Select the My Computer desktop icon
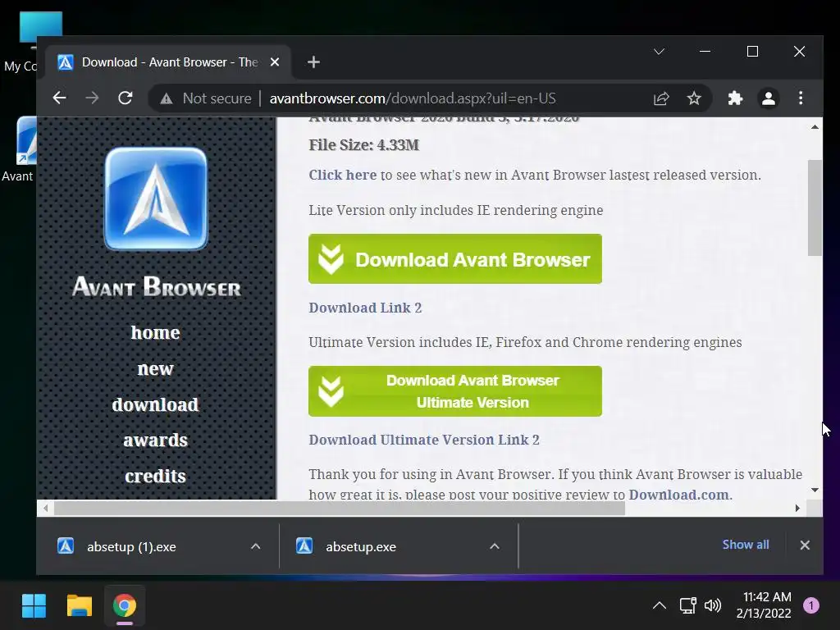Image resolution: width=840 pixels, height=630 pixels. point(21,42)
